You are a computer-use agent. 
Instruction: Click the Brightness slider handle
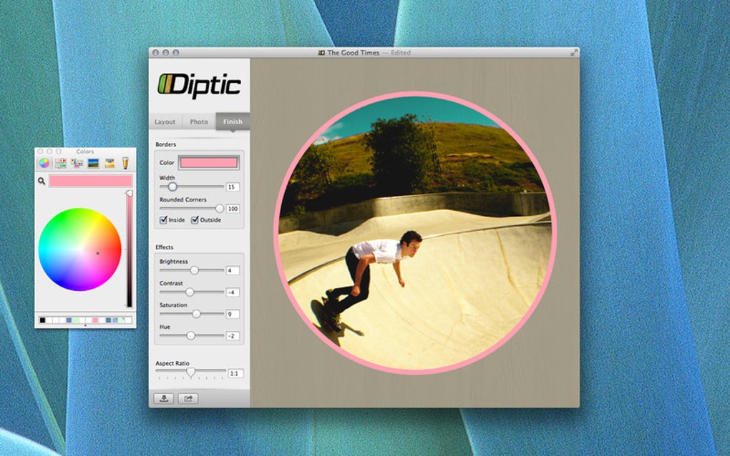[194, 270]
